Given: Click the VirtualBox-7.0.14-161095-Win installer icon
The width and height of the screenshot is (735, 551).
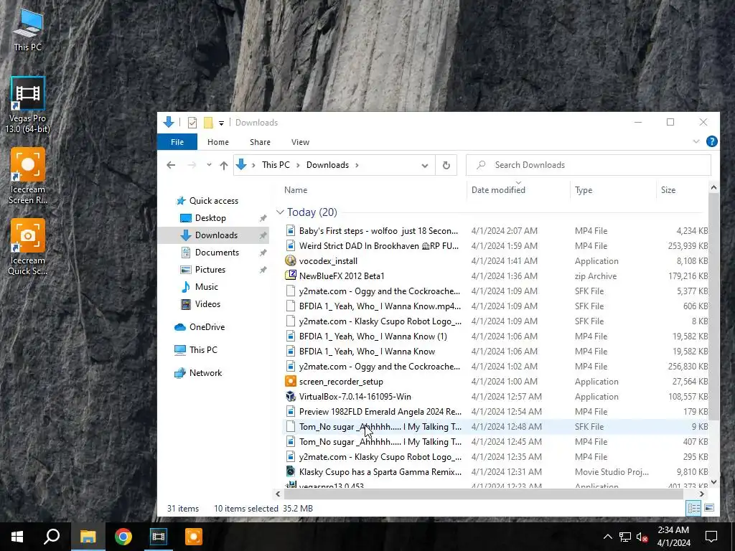Looking at the screenshot, I should coord(291,396).
